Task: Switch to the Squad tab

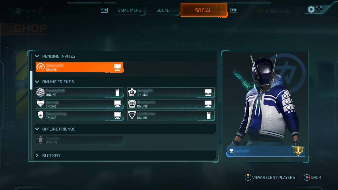Action: pos(163,10)
